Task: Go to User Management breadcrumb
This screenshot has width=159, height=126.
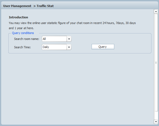Action: (17, 6)
